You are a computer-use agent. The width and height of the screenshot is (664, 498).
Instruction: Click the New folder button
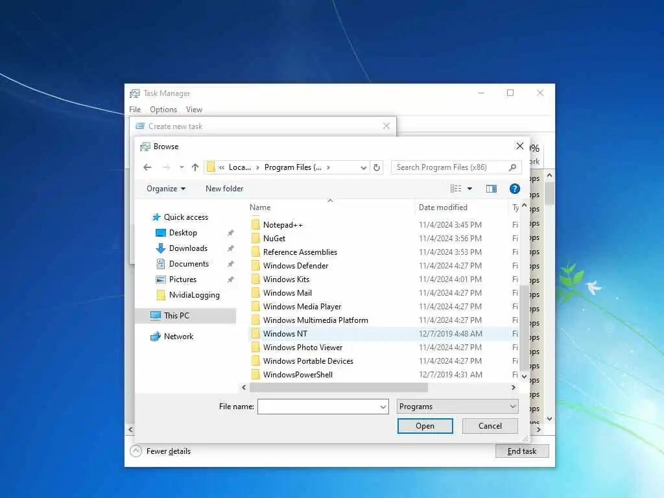pos(224,189)
